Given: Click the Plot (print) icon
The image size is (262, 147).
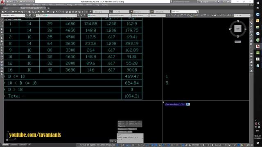Looking at the screenshot, I should point(13,12).
